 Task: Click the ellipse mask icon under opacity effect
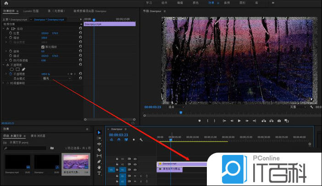(x=12, y=69)
